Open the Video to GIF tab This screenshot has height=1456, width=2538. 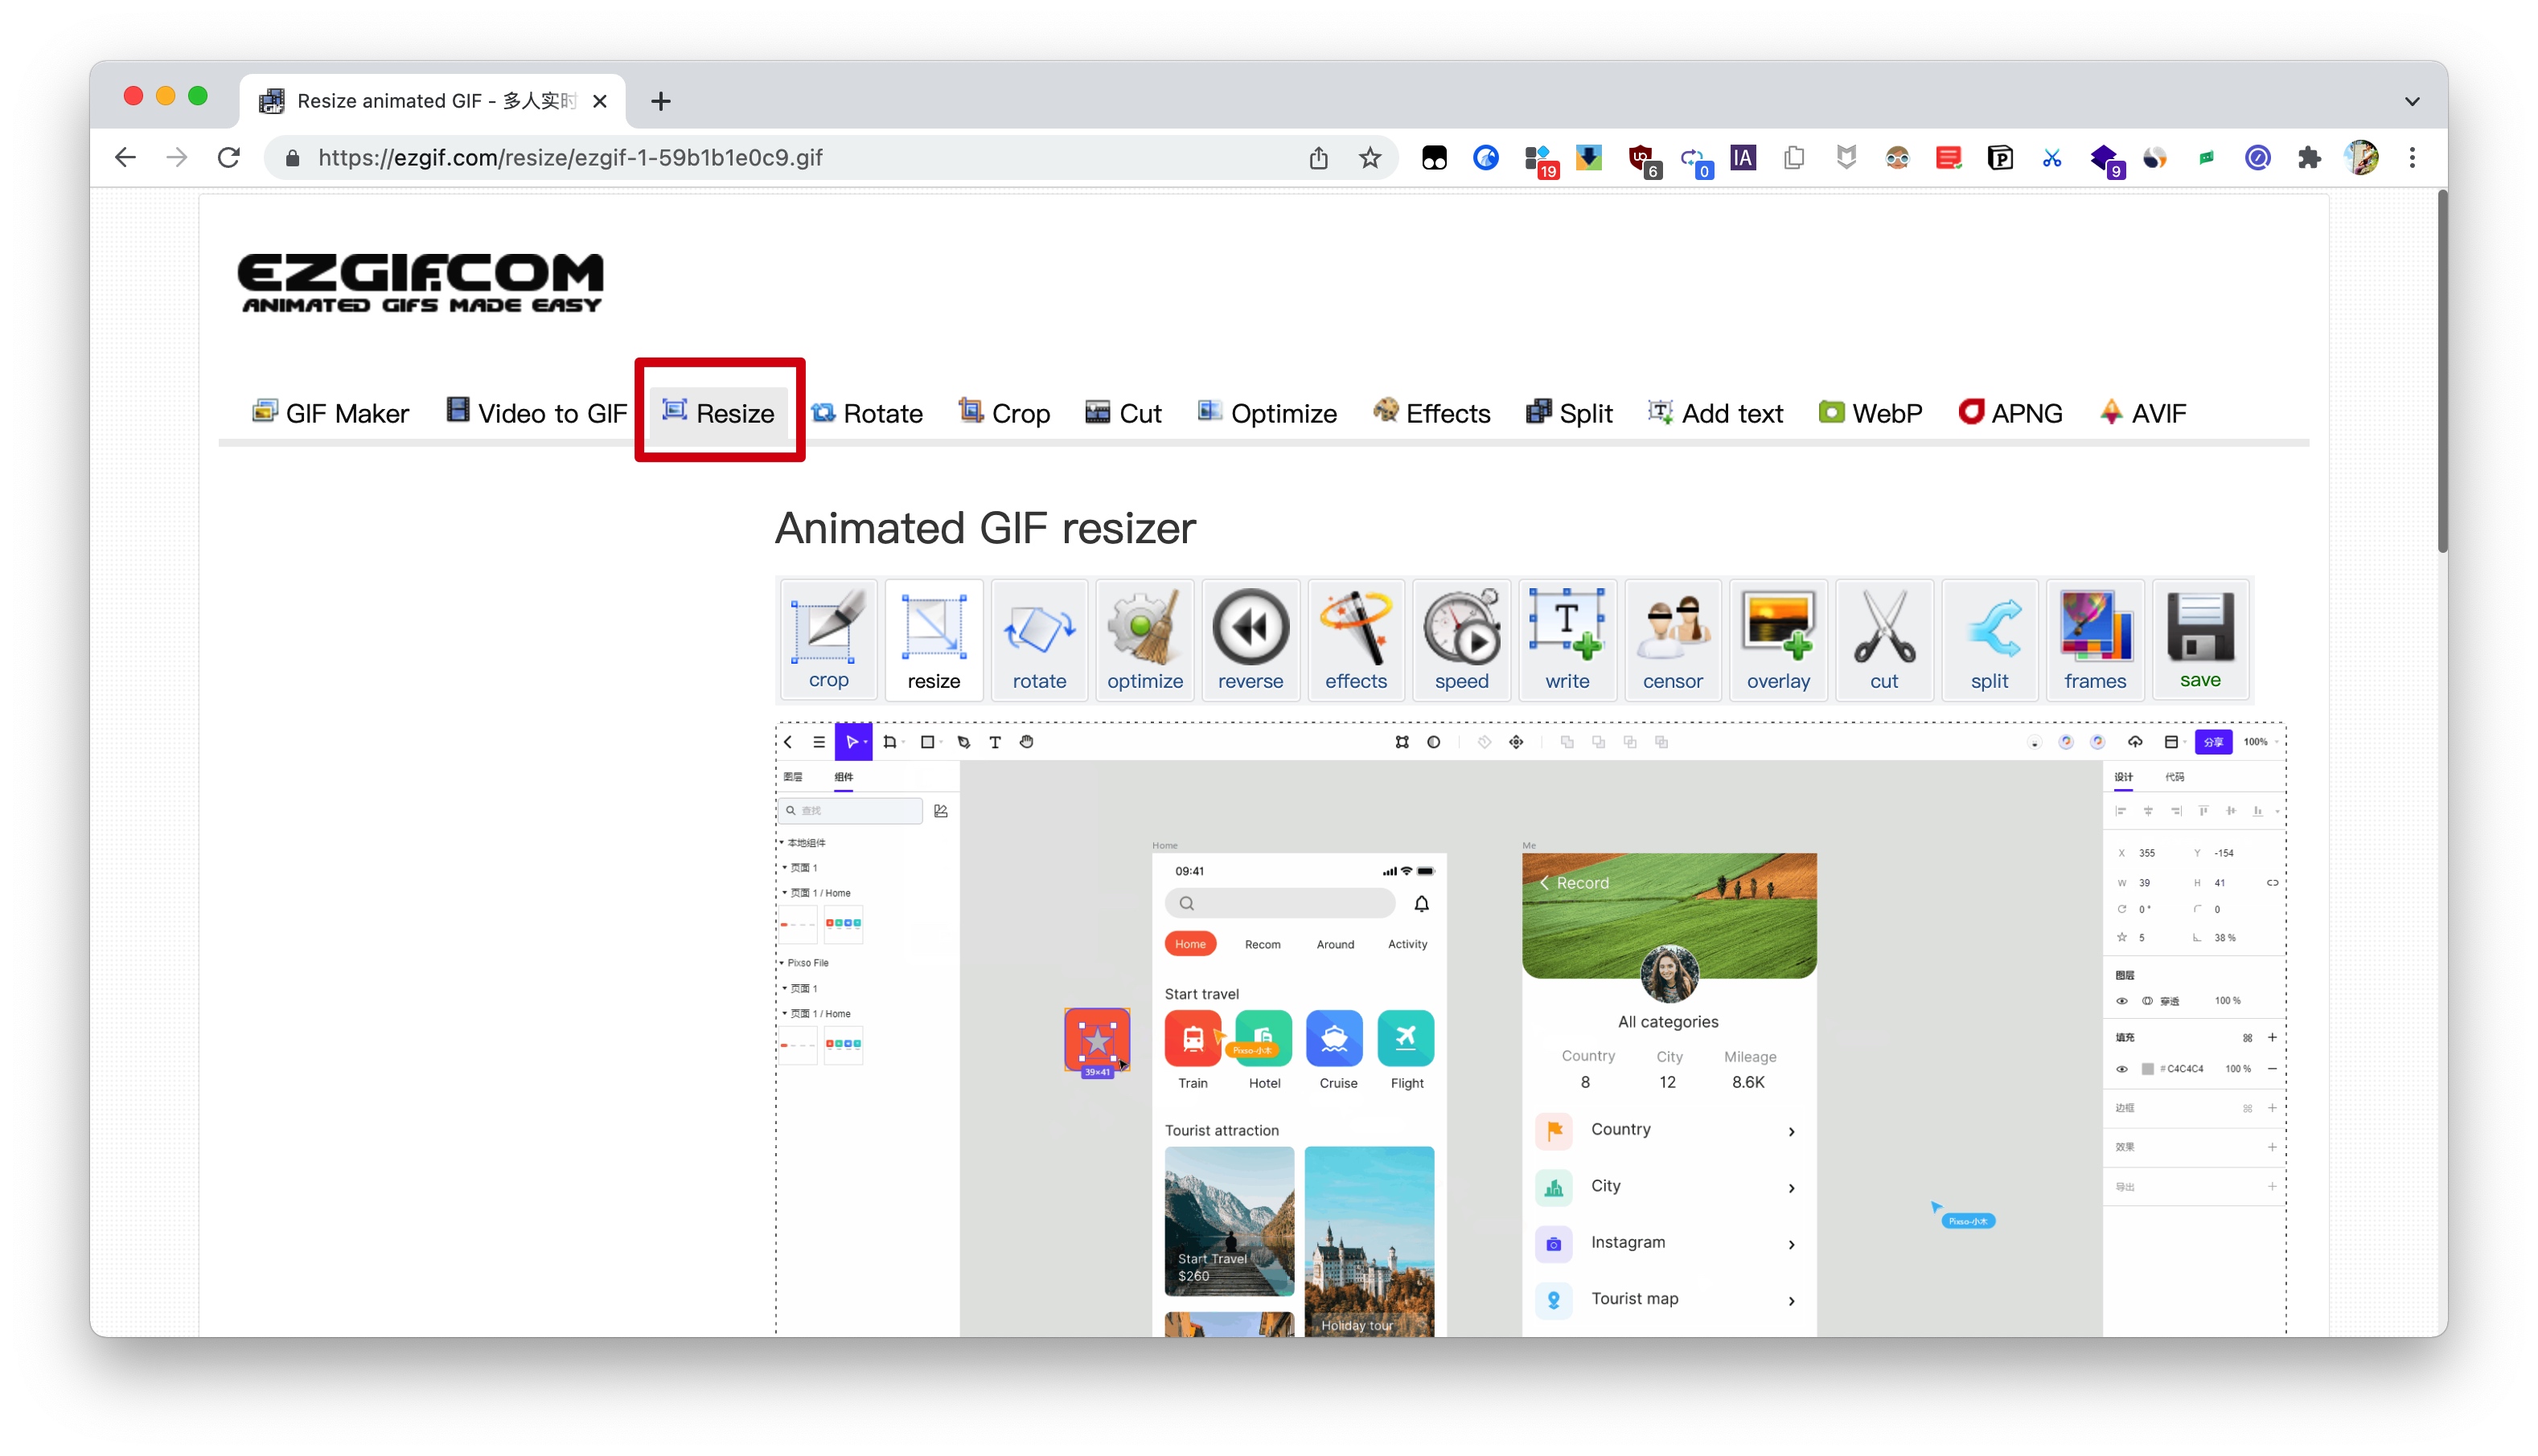point(536,413)
